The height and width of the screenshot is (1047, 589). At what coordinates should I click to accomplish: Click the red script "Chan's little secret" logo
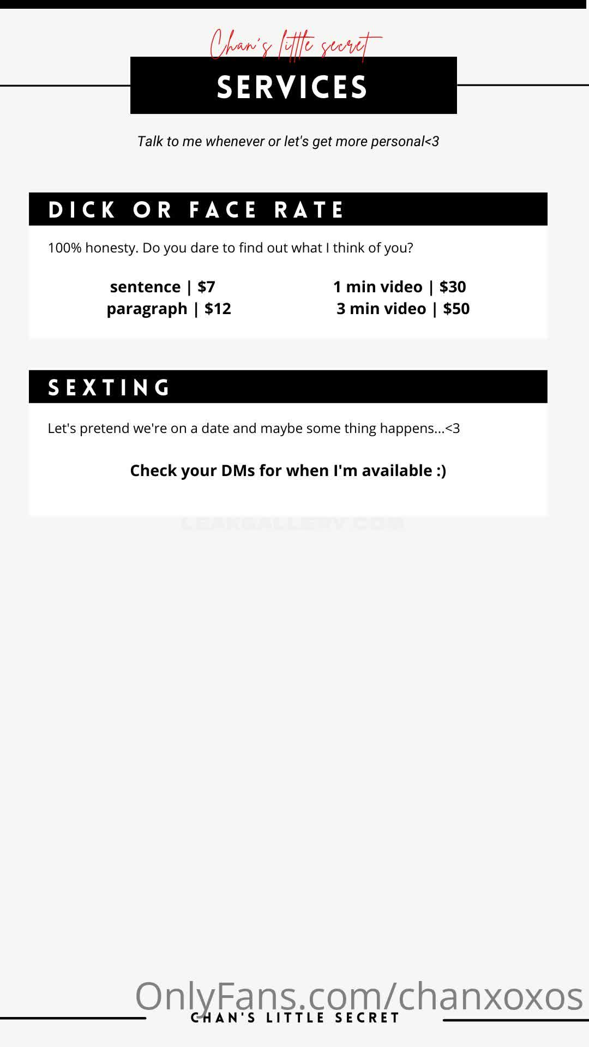pos(294,45)
